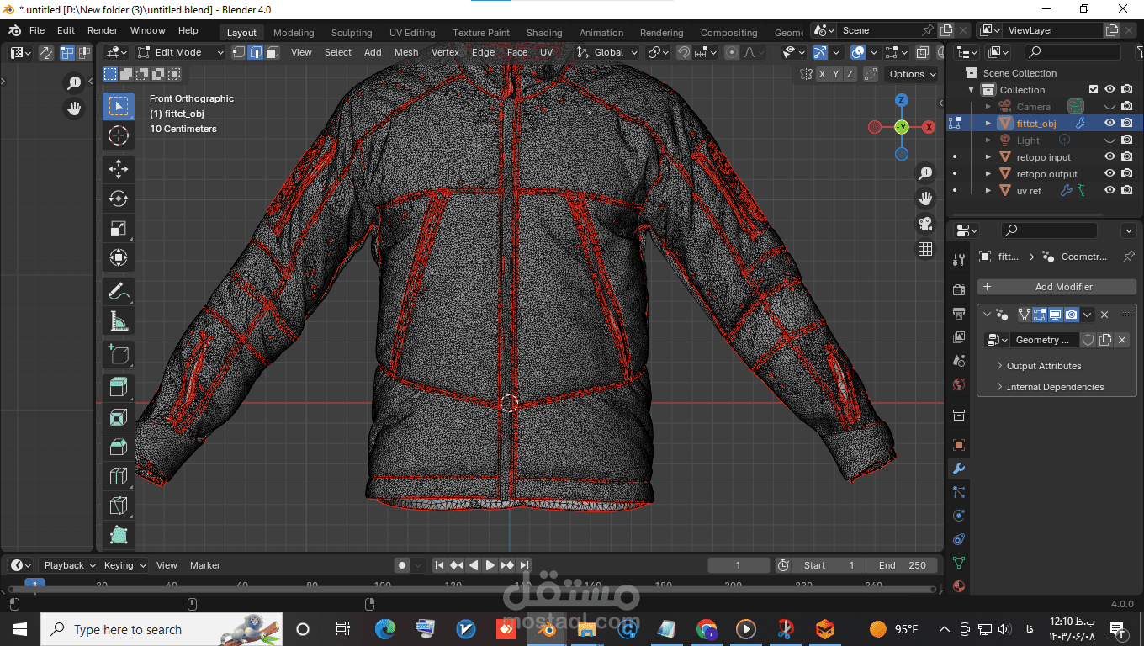Click the Windows Start button
This screenshot has width=1144, height=646.
(19, 629)
